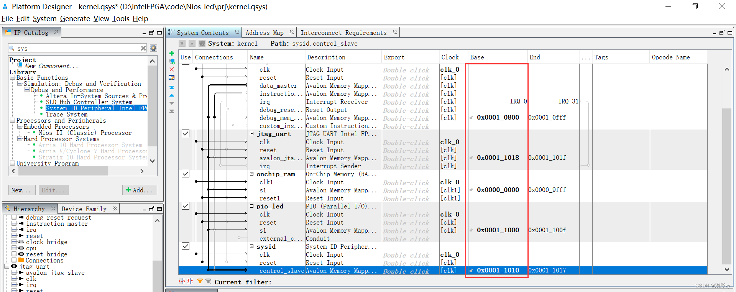
Task: Select Nios II (Classic) Processor in the catalog
Action: click(85, 133)
